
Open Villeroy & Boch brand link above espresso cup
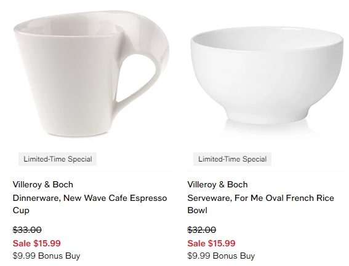(42, 184)
